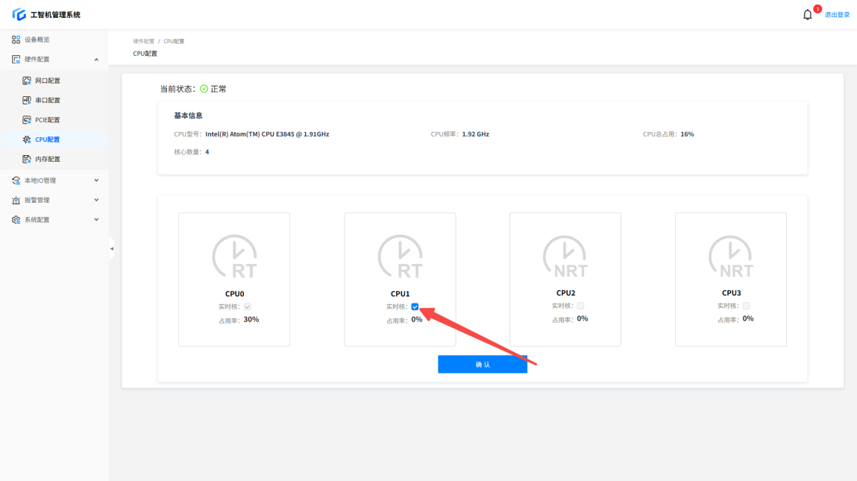Click the CPU3 NRT clock icon
857x481 pixels.
[x=731, y=257]
